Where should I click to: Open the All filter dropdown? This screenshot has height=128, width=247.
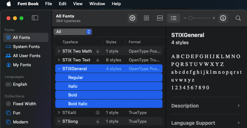pyautogui.click(x=73, y=32)
